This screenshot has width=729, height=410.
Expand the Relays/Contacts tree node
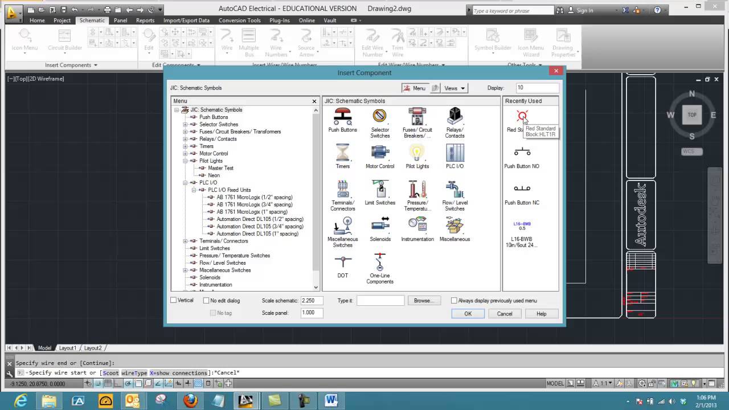click(185, 139)
